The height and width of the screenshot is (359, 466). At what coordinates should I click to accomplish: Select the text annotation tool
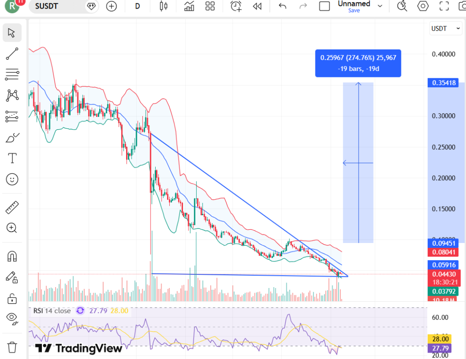click(12, 158)
